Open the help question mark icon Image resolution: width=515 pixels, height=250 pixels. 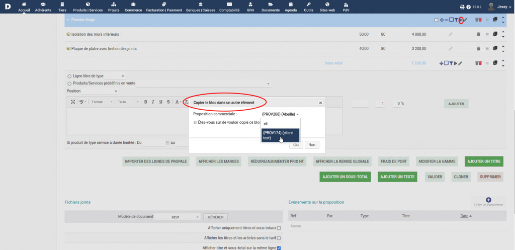coord(468,7)
